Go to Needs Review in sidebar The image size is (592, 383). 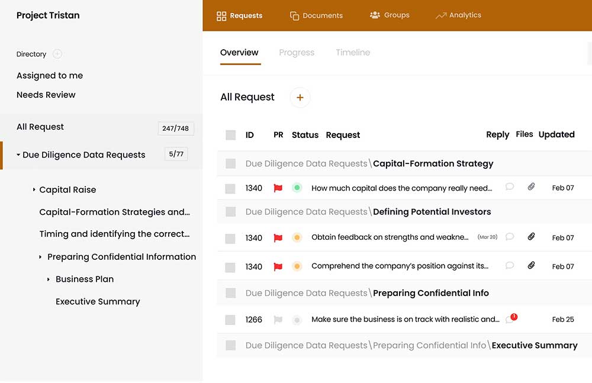pos(46,95)
